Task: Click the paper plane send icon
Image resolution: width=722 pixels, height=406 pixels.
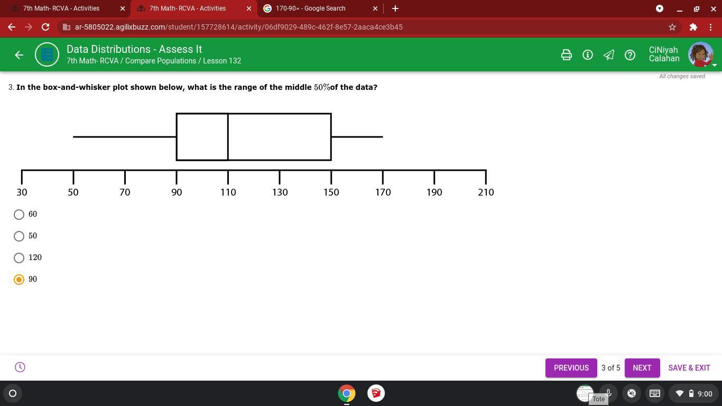Action: click(x=609, y=55)
